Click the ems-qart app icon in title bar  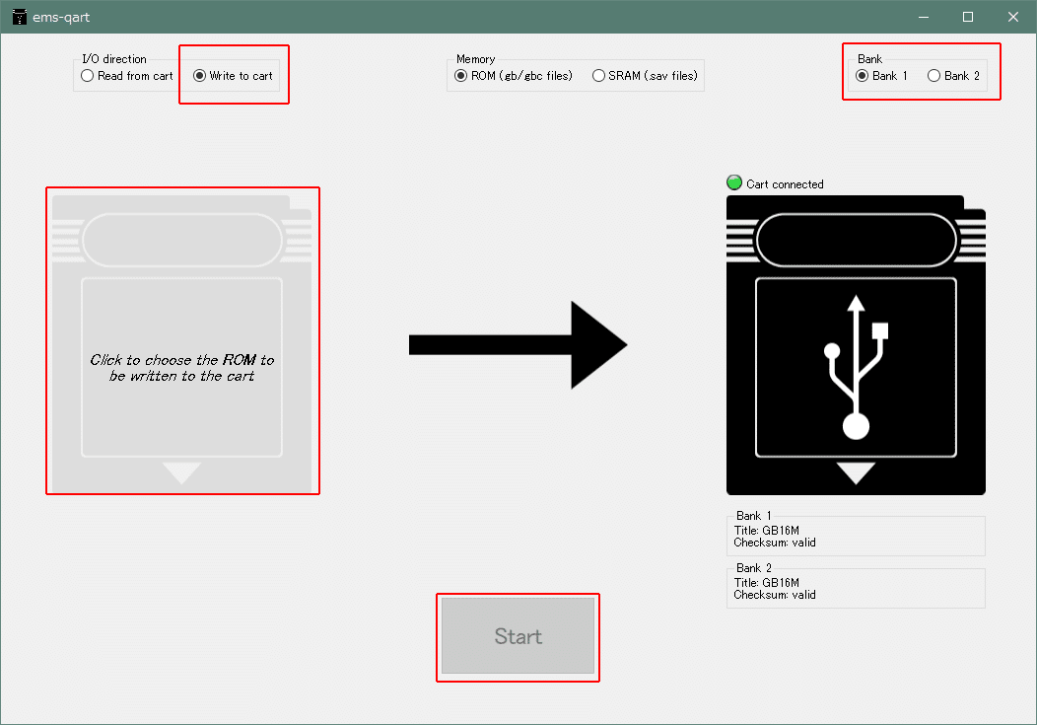[20, 17]
